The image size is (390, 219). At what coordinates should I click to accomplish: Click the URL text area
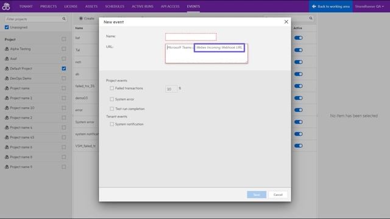(x=207, y=54)
